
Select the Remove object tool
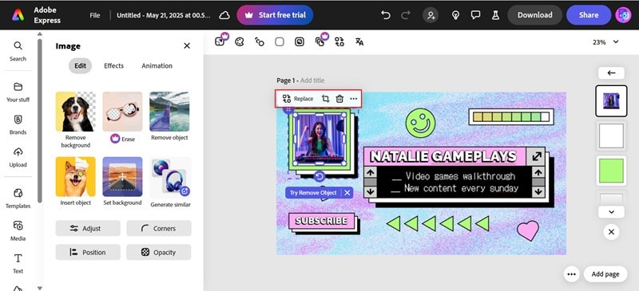(x=169, y=116)
